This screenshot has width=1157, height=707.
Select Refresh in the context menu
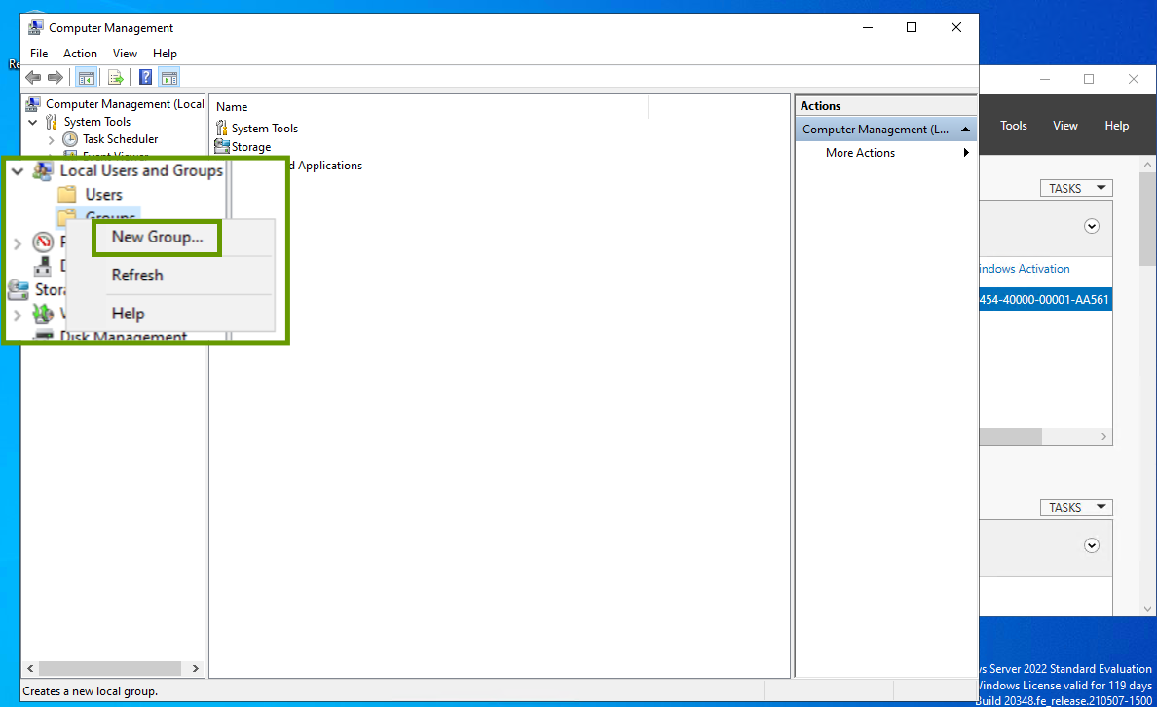point(137,276)
